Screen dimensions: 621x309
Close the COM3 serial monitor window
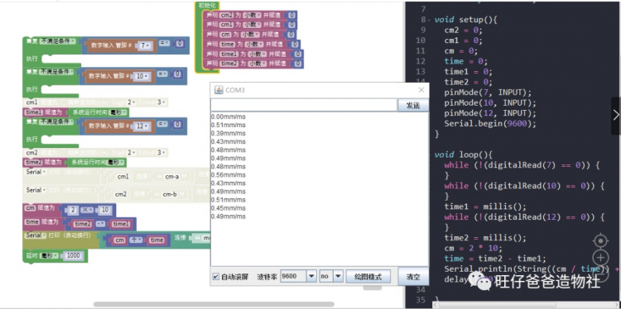point(421,90)
